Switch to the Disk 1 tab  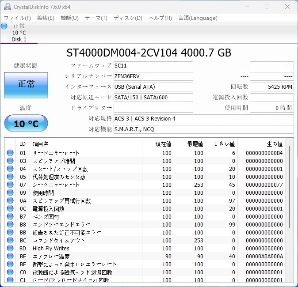pos(19,33)
